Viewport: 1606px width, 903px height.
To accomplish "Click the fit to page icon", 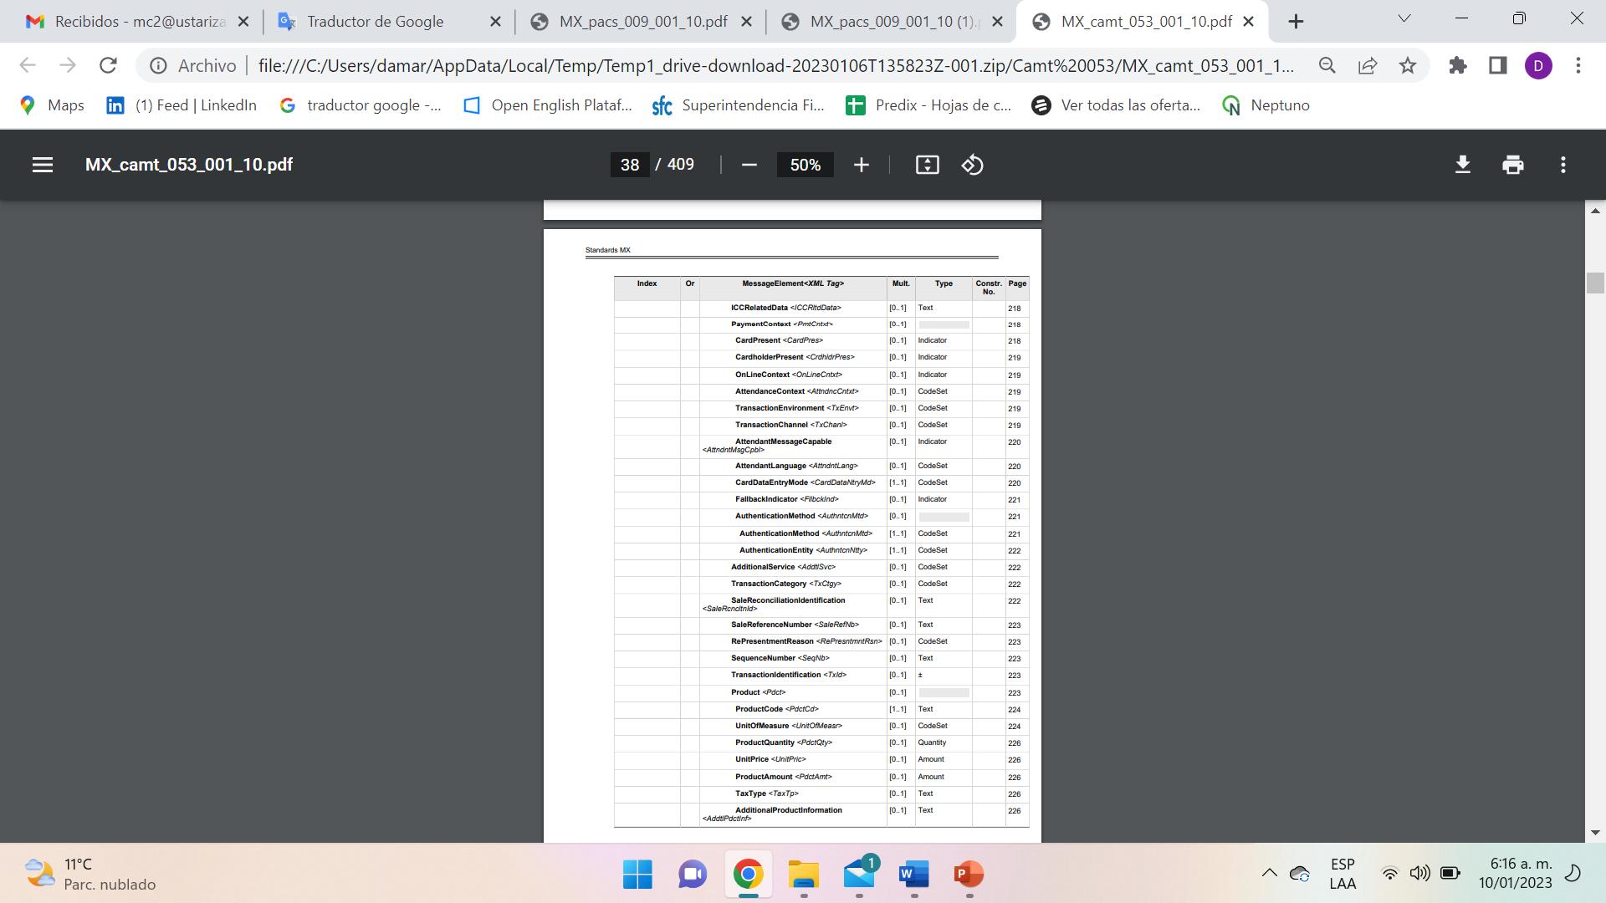I will (927, 165).
